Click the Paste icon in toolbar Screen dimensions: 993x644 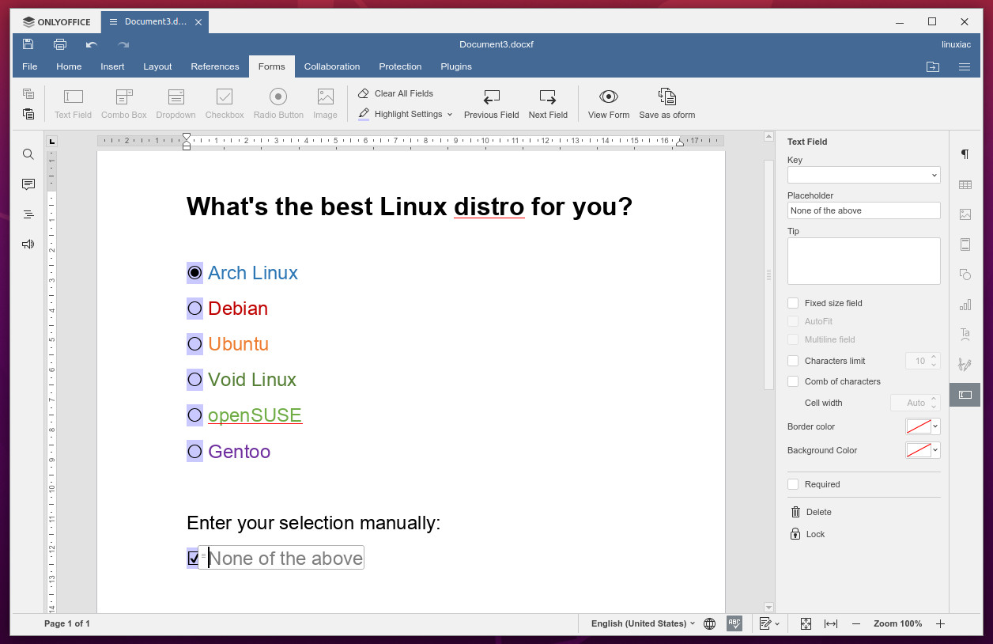point(28,114)
